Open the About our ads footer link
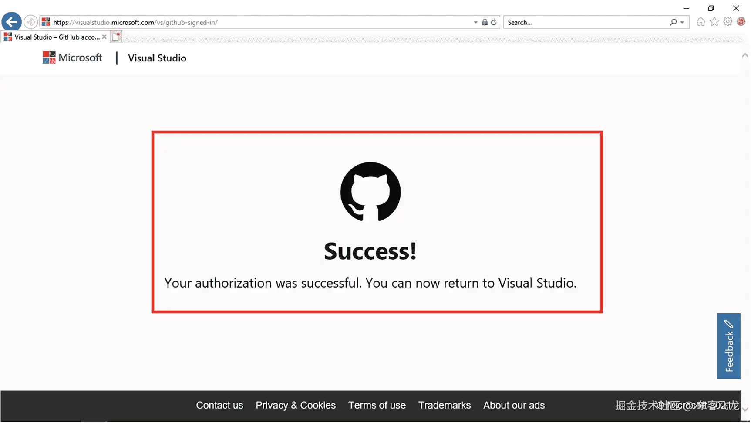Screen dimensions: 751x423 [514, 405]
